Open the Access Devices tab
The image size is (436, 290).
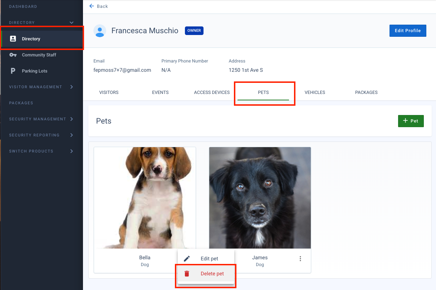tap(211, 92)
